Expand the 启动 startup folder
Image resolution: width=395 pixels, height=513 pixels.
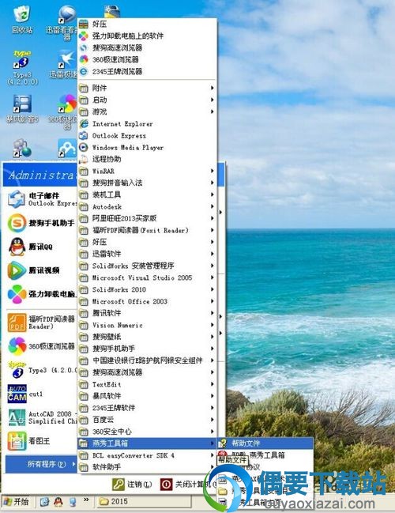coord(147,100)
